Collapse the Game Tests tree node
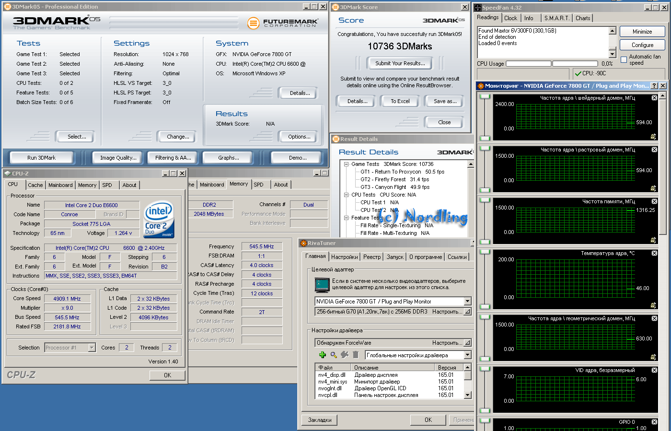The image size is (671, 431). (346, 164)
